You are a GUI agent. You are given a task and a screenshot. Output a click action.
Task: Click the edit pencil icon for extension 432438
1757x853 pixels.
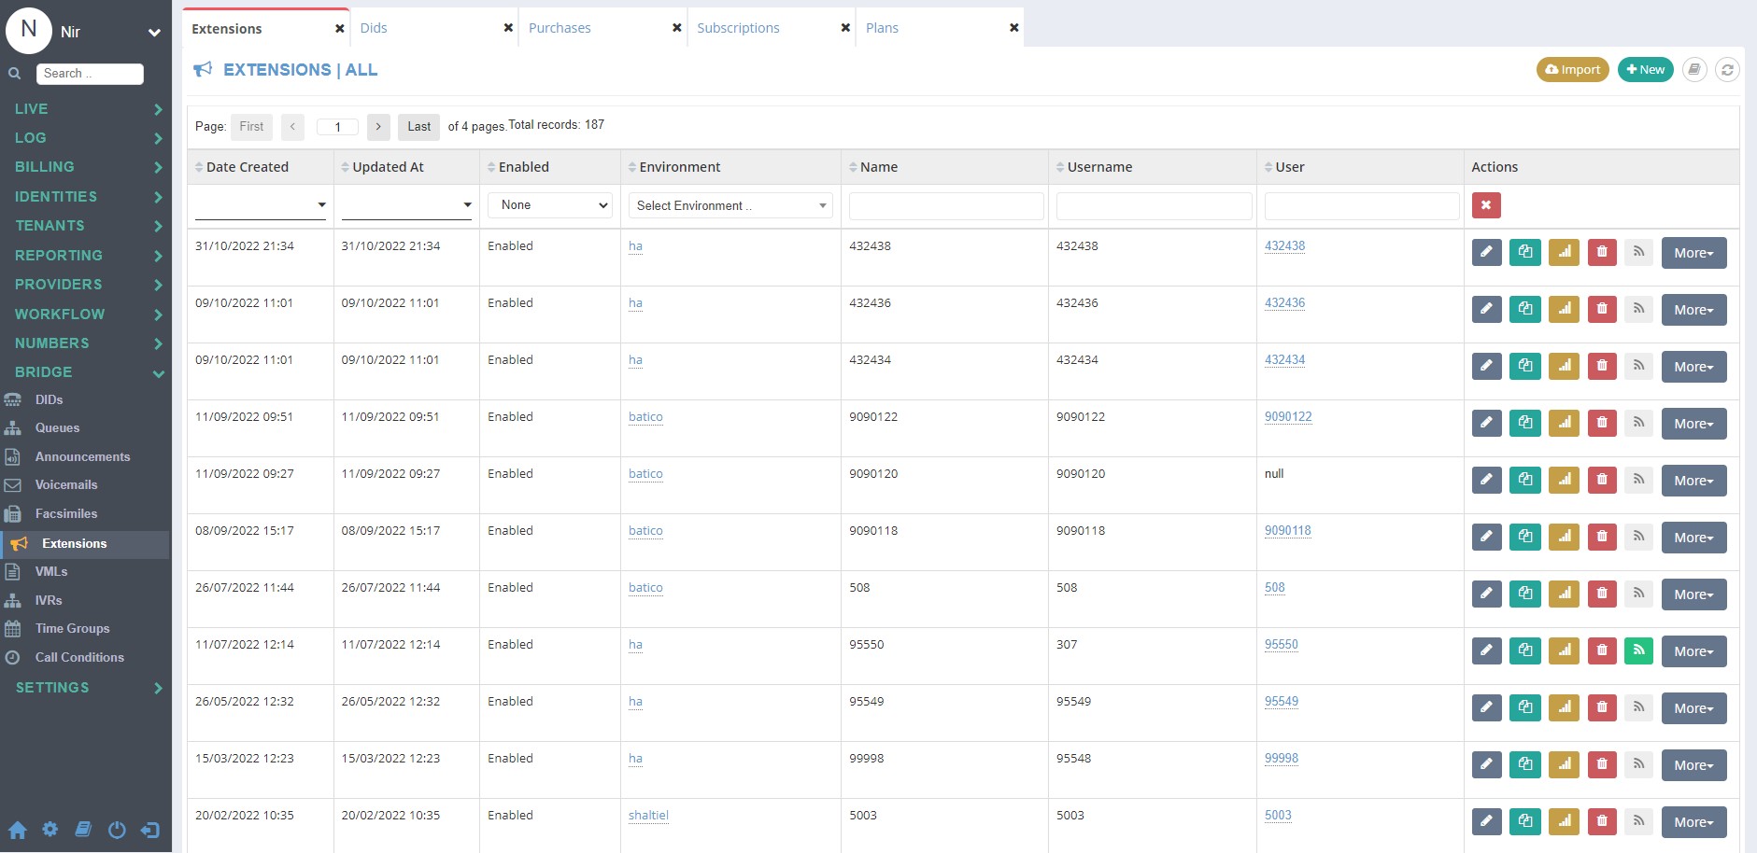point(1486,252)
